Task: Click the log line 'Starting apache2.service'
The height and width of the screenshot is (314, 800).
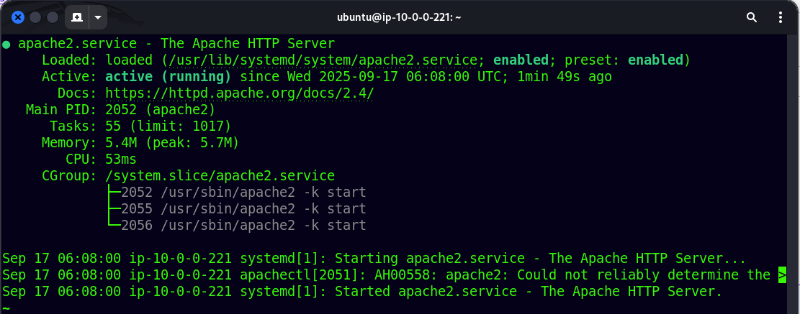Action: [x=374, y=258]
